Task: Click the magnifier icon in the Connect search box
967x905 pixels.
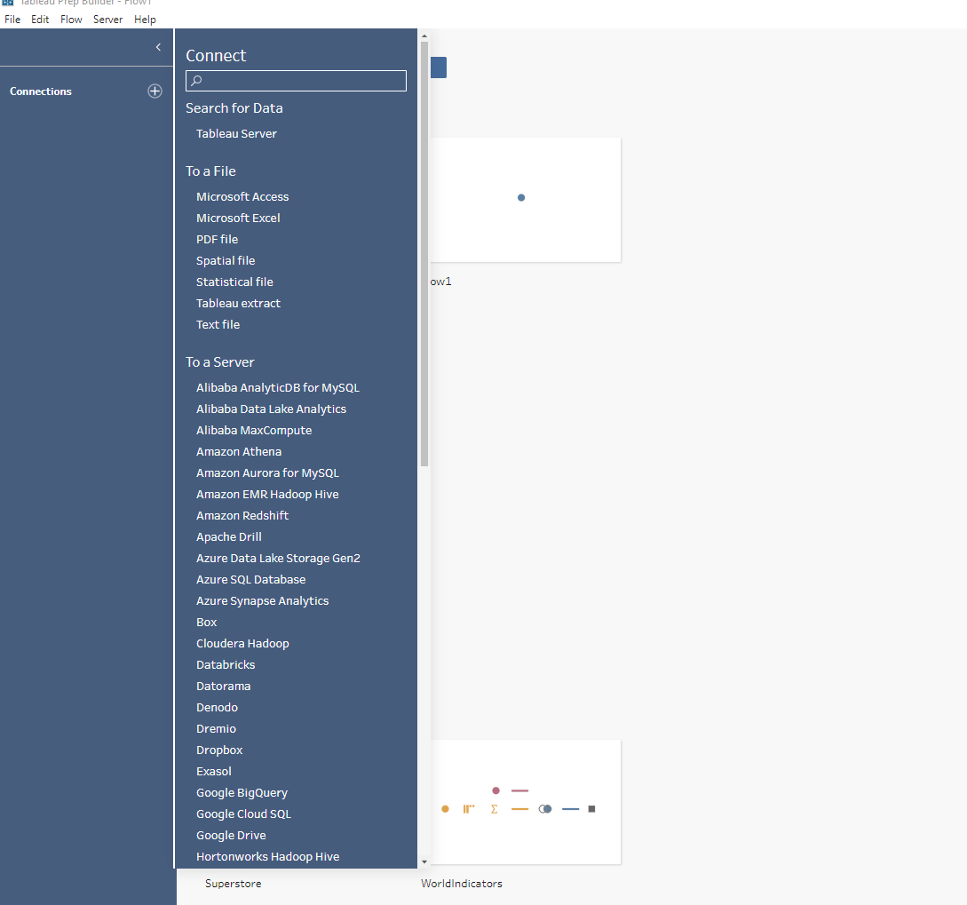Action: (196, 80)
